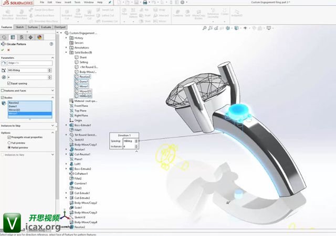Switch to the Surfaces tab

pyautogui.click(x=33, y=27)
